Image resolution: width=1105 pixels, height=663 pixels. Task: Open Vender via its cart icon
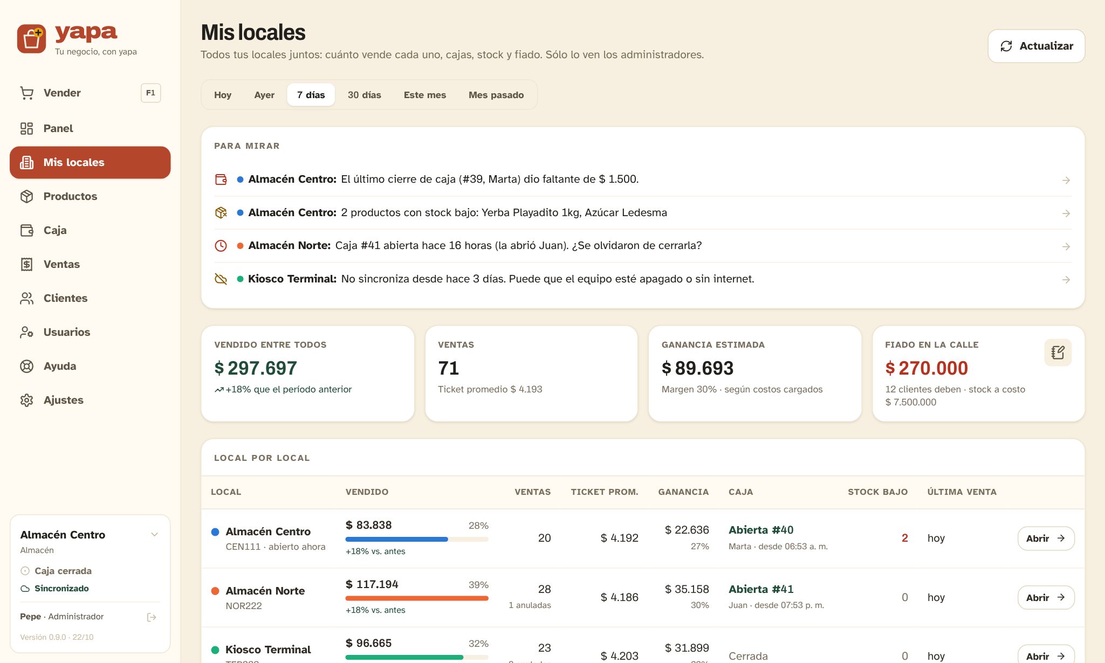(27, 93)
